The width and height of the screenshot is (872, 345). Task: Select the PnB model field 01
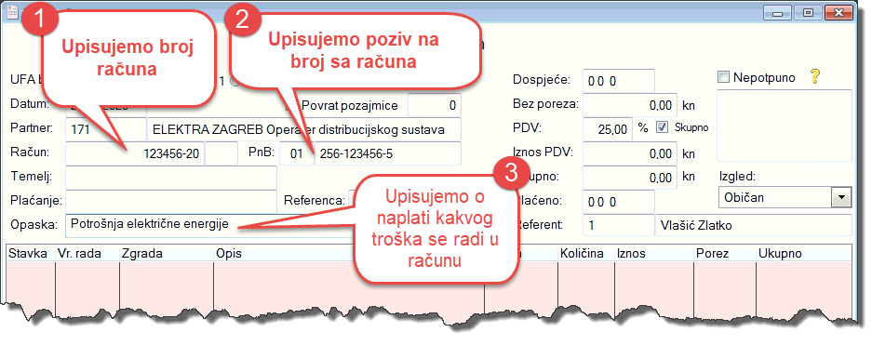coord(297,153)
